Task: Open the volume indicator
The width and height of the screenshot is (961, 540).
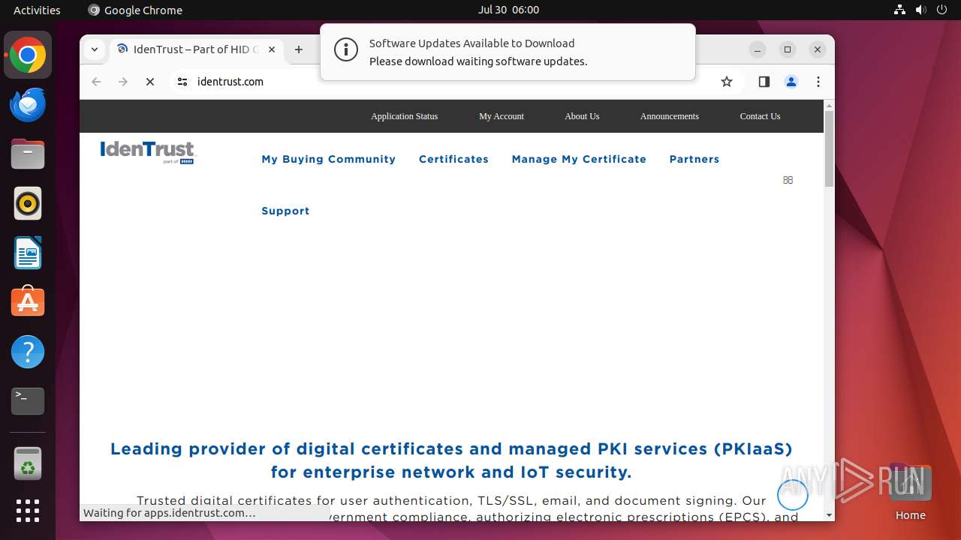Action: [x=920, y=10]
